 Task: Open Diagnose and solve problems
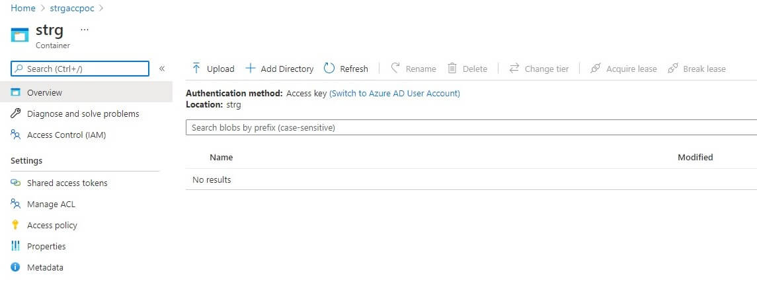tap(83, 114)
